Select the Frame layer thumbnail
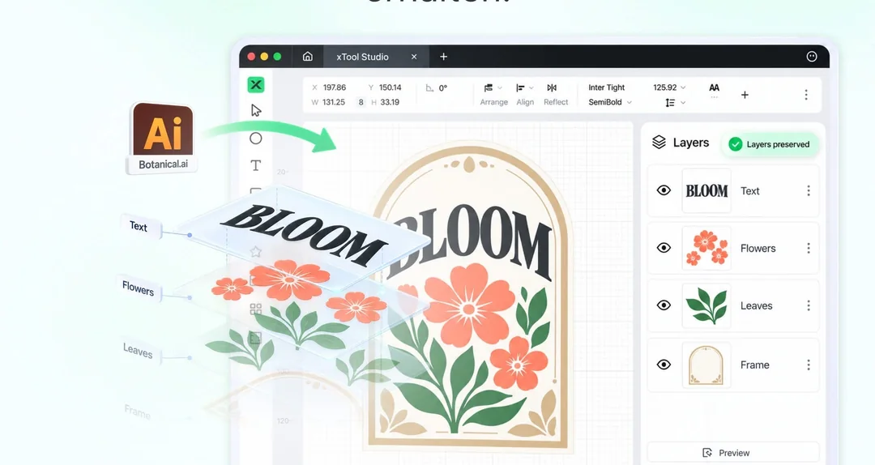The image size is (875, 465). 706,365
